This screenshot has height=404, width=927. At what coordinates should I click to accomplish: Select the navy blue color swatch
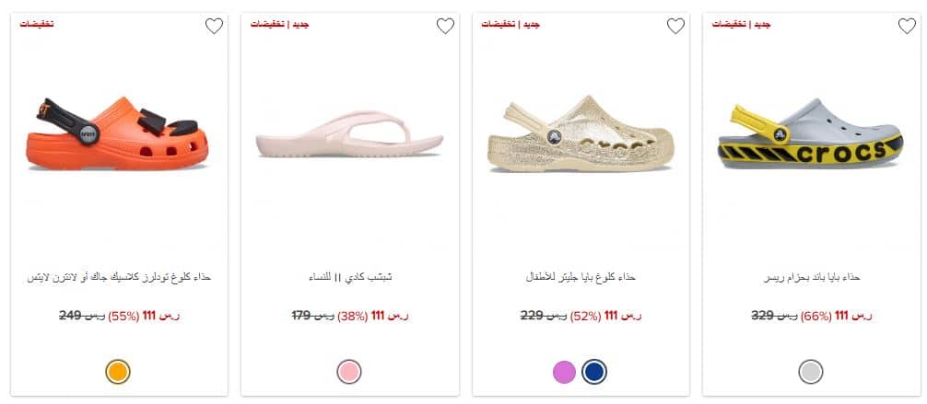595,372
